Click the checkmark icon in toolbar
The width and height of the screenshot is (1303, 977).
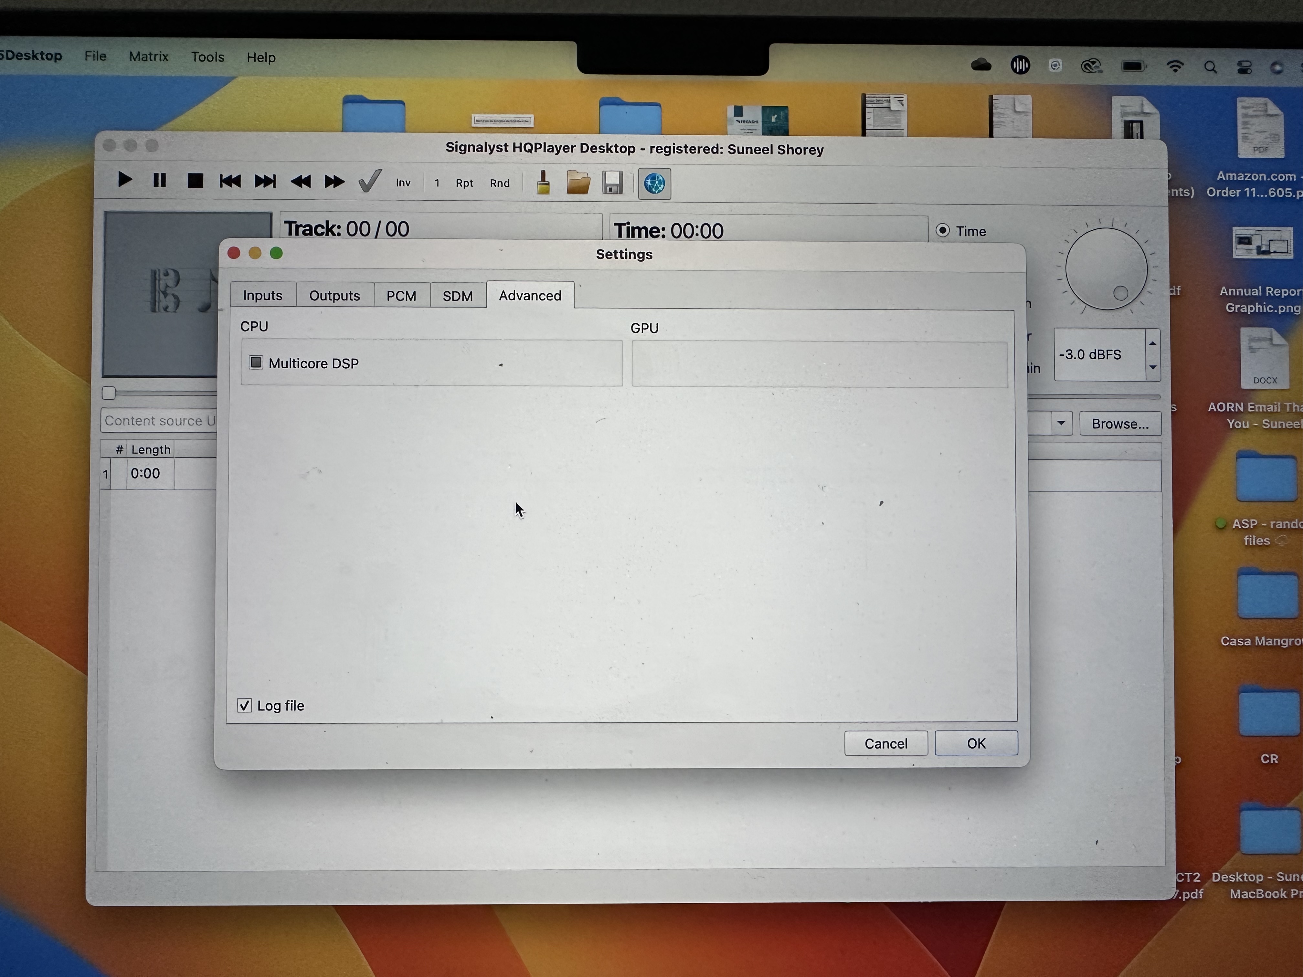coord(370,181)
